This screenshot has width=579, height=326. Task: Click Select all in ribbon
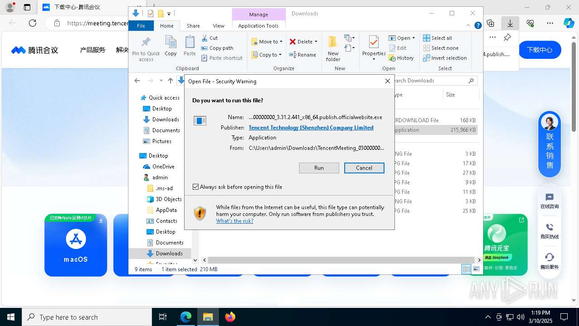(x=437, y=38)
